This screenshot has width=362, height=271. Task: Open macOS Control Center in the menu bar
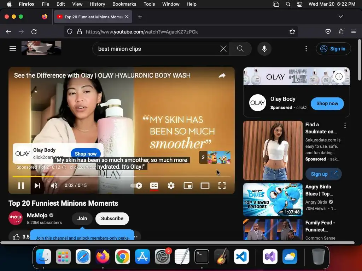coord(300,4)
